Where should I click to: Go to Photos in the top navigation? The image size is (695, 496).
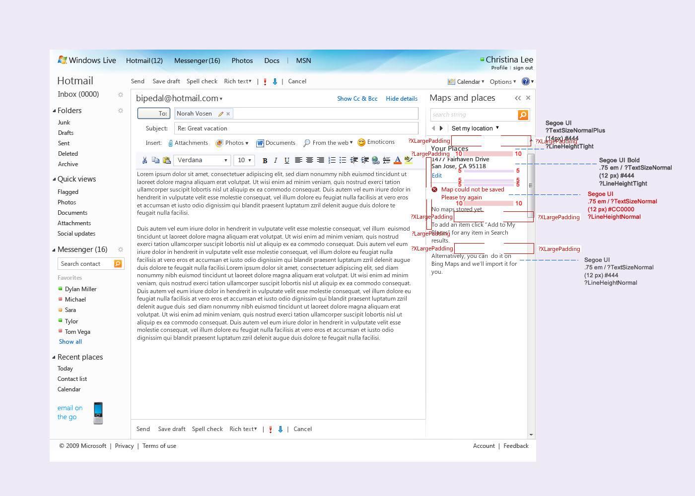coord(242,61)
